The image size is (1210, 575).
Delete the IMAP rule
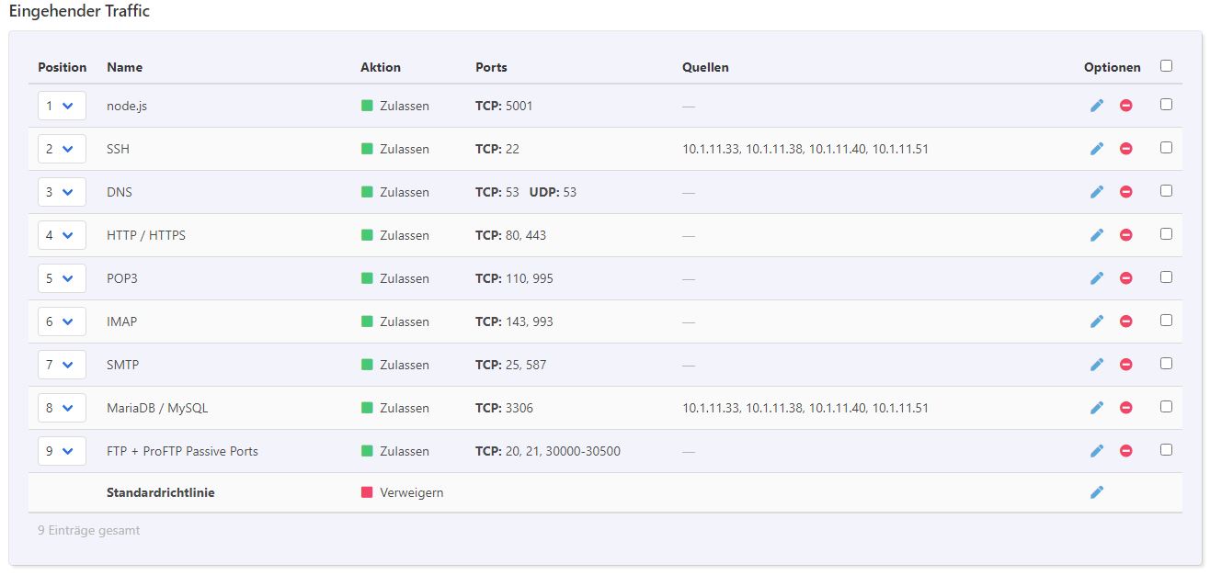coord(1125,321)
